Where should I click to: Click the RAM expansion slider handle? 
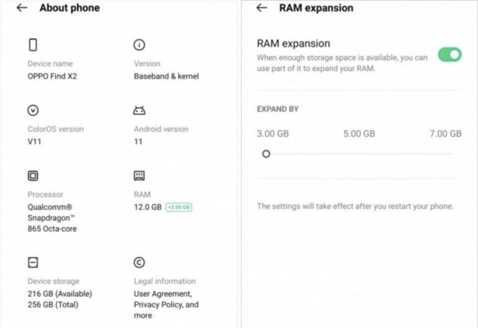[x=266, y=154]
